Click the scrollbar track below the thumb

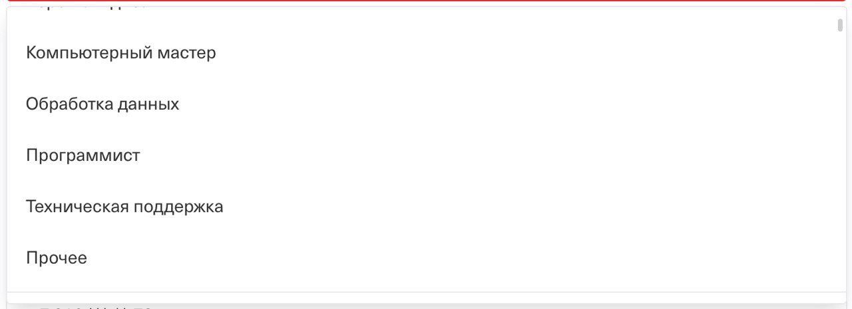(840, 159)
